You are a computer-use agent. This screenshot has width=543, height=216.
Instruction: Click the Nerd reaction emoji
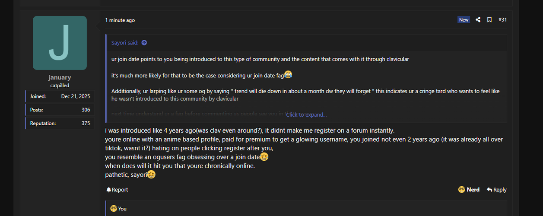coord(461,190)
